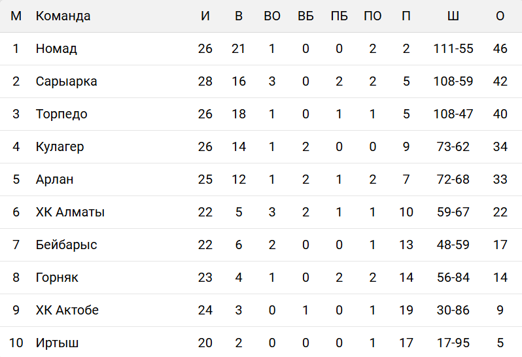Viewport: 522px width, 357px height.
Task: Sort by the И games column header
Action: coord(205,16)
